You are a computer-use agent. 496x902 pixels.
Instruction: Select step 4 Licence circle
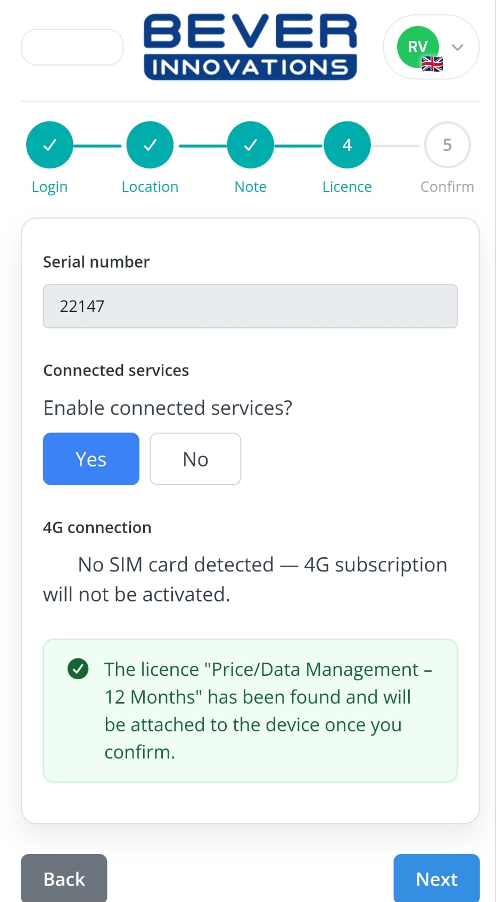[347, 145]
